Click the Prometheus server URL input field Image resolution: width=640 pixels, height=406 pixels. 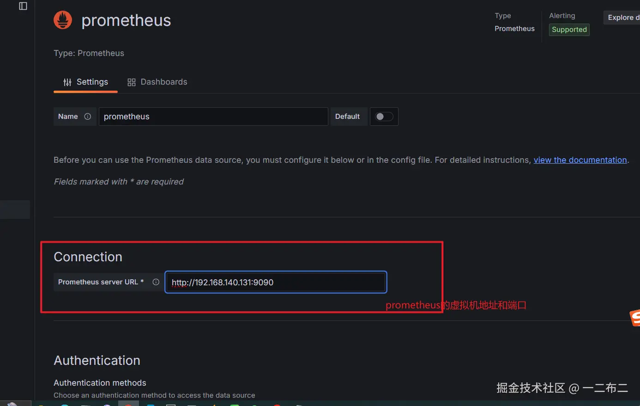(x=276, y=282)
